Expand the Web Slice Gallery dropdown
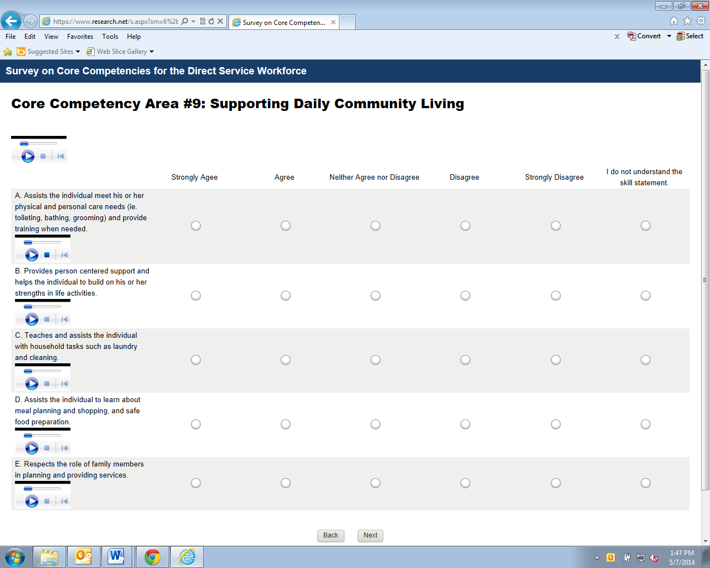Screen dimensions: 710x568 (x=151, y=52)
